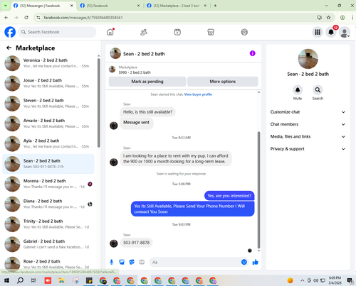Expand Privacy & support section

pyautogui.click(x=308, y=149)
